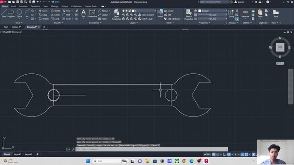Expand the Layers panel
The height and width of the screenshot is (165, 294).
[134, 23]
